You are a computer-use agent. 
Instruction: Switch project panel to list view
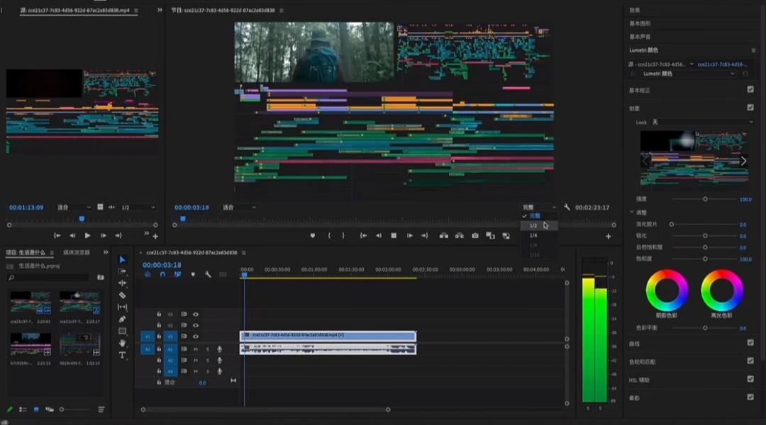(x=23, y=409)
